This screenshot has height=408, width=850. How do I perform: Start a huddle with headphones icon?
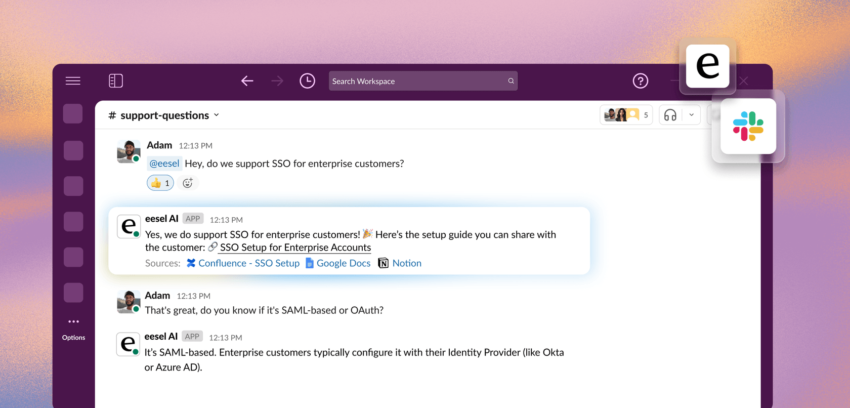(x=670, y=115)
